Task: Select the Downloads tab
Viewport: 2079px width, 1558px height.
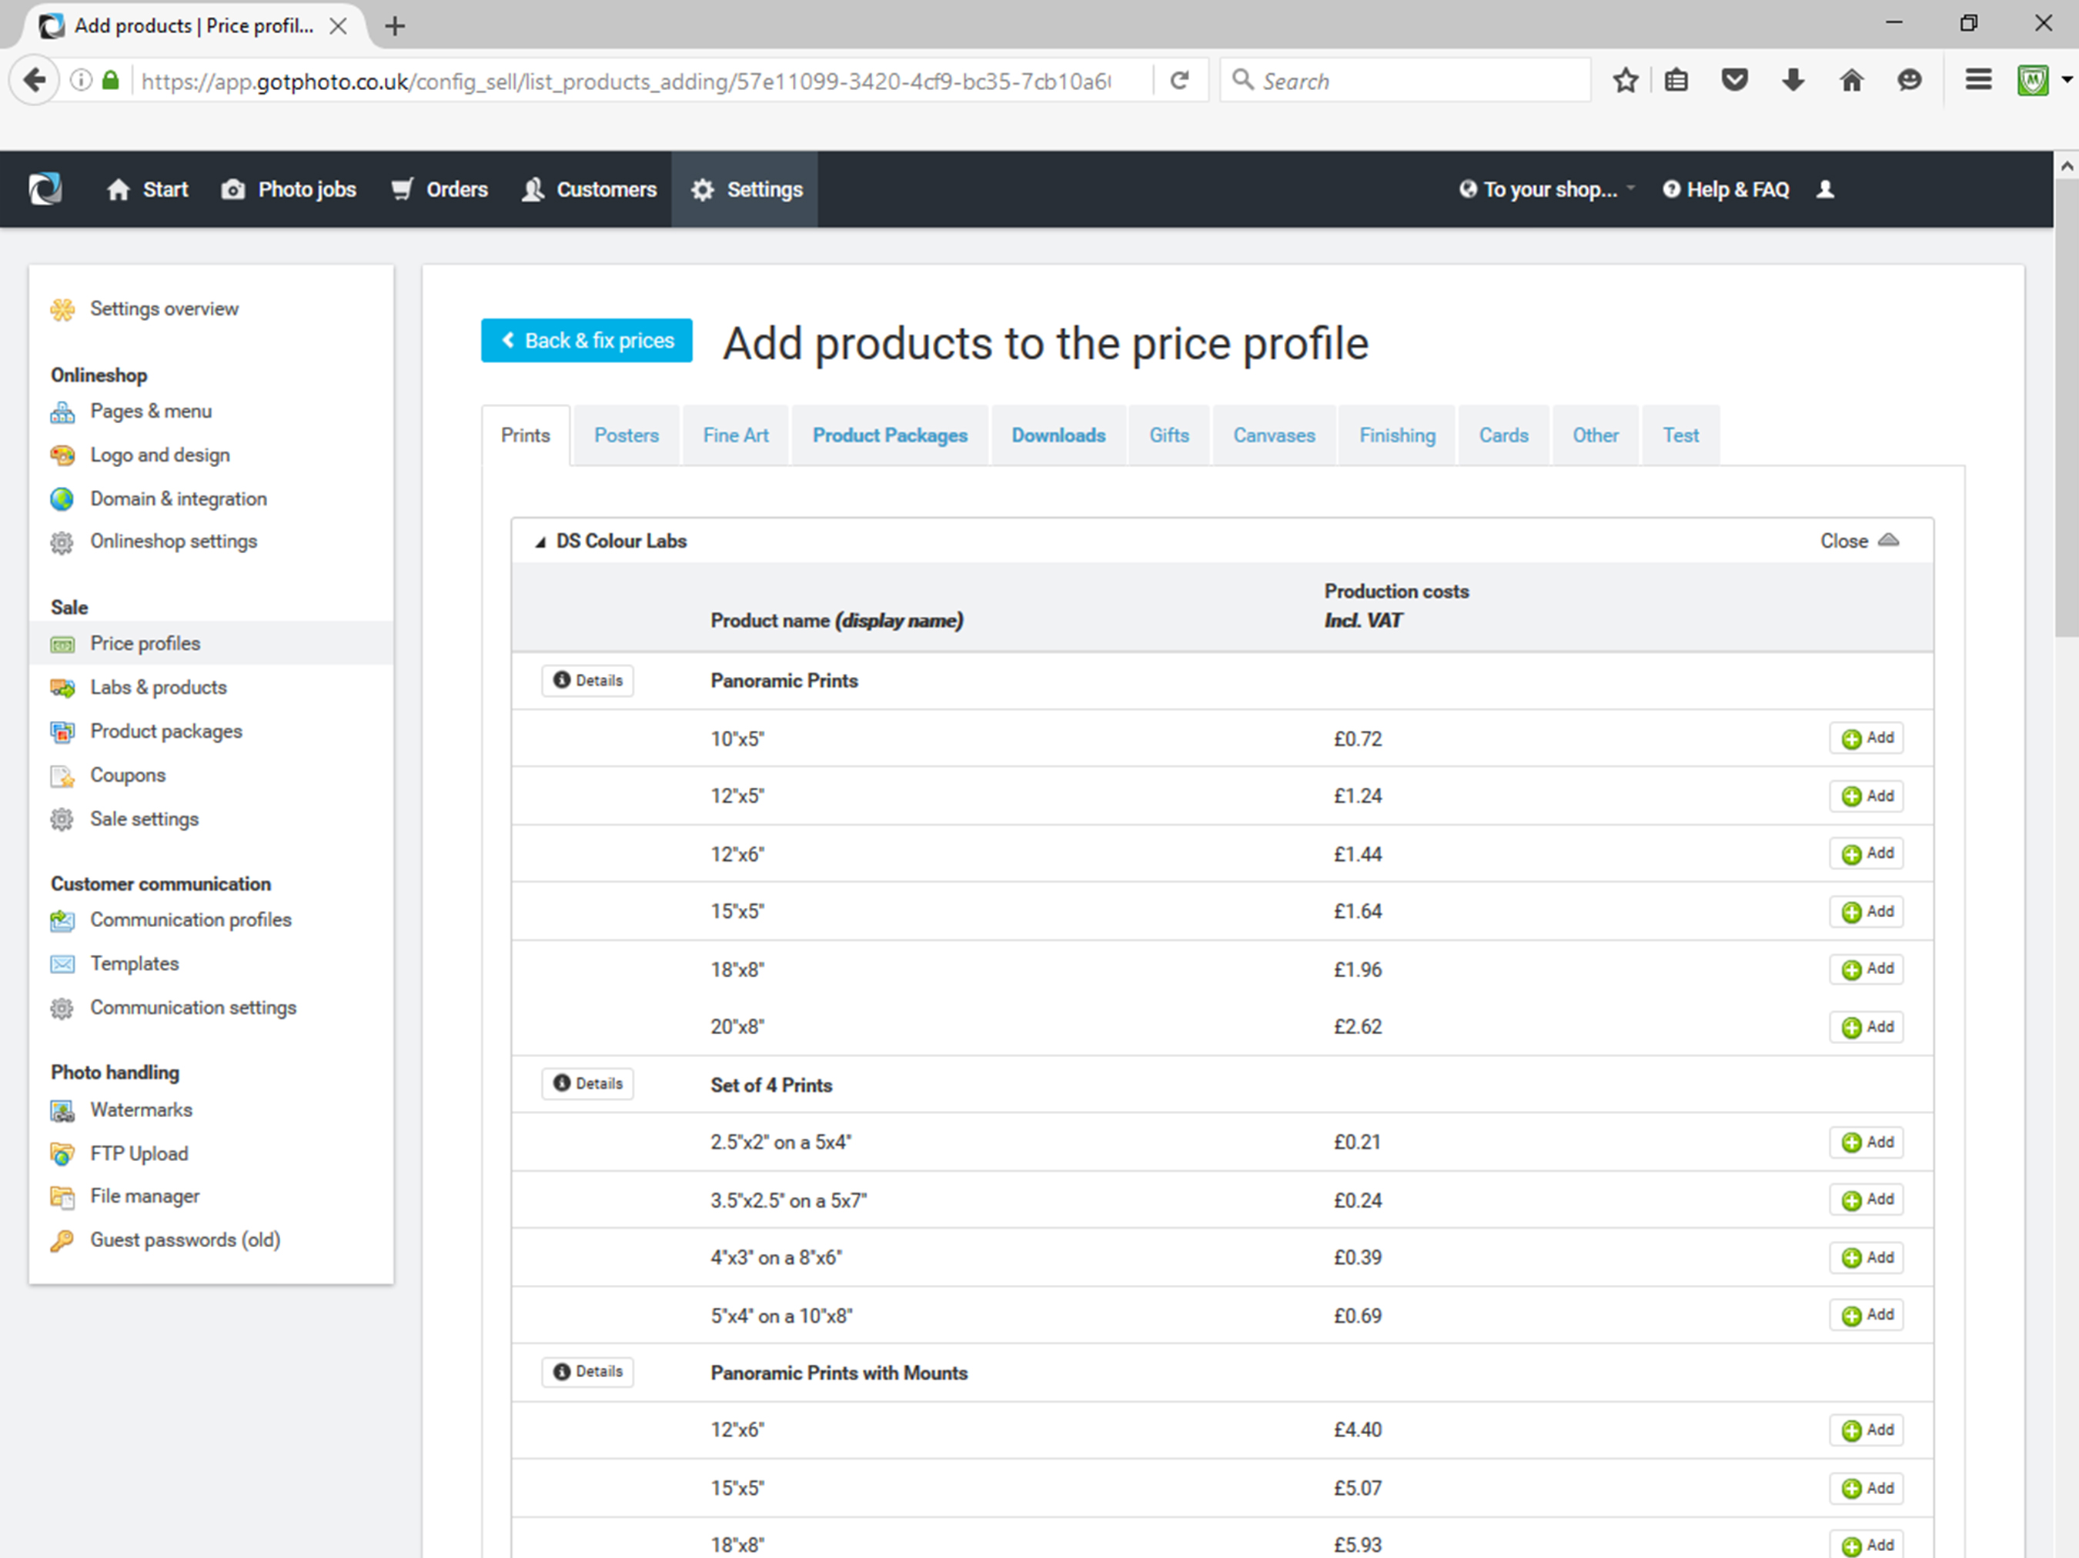Action: click(1059, 435)
